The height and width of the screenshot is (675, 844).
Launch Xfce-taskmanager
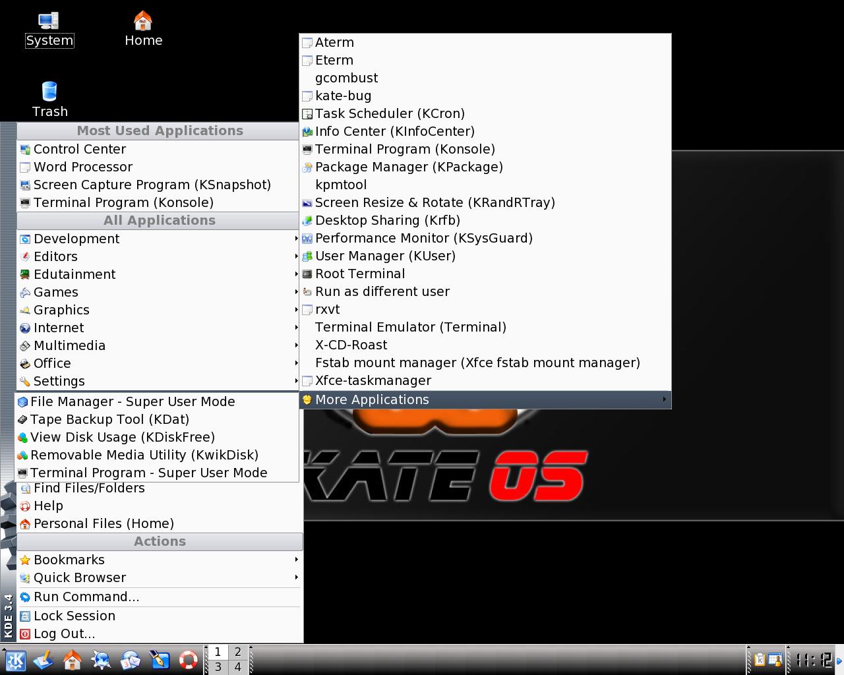click(x=485, y=381)
